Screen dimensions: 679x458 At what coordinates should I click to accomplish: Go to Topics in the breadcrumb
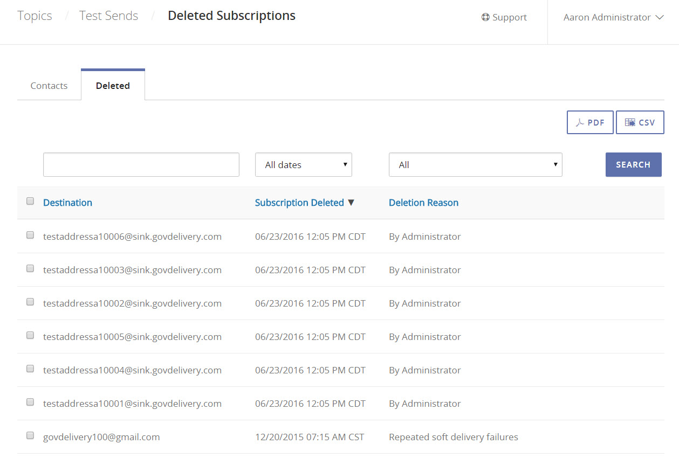point(35,16)
